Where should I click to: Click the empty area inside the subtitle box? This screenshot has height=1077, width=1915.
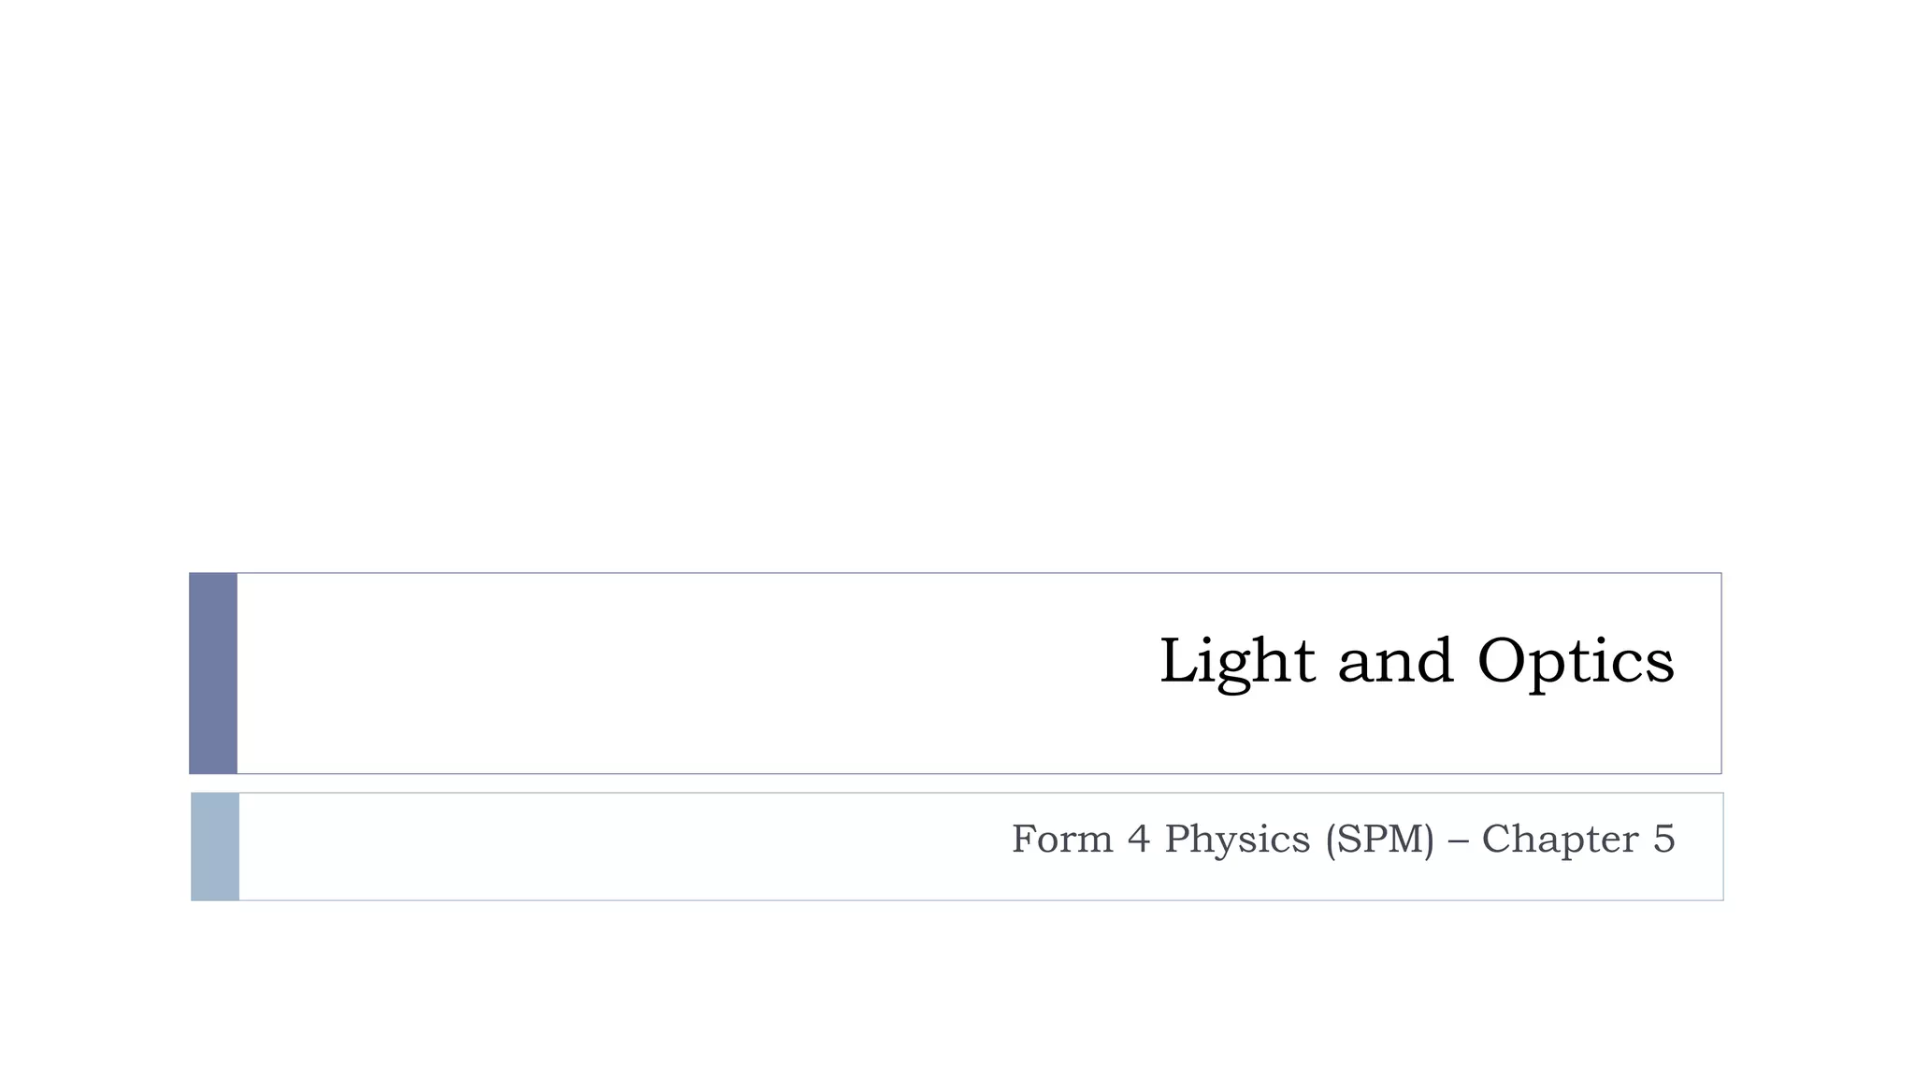(608, 847)
